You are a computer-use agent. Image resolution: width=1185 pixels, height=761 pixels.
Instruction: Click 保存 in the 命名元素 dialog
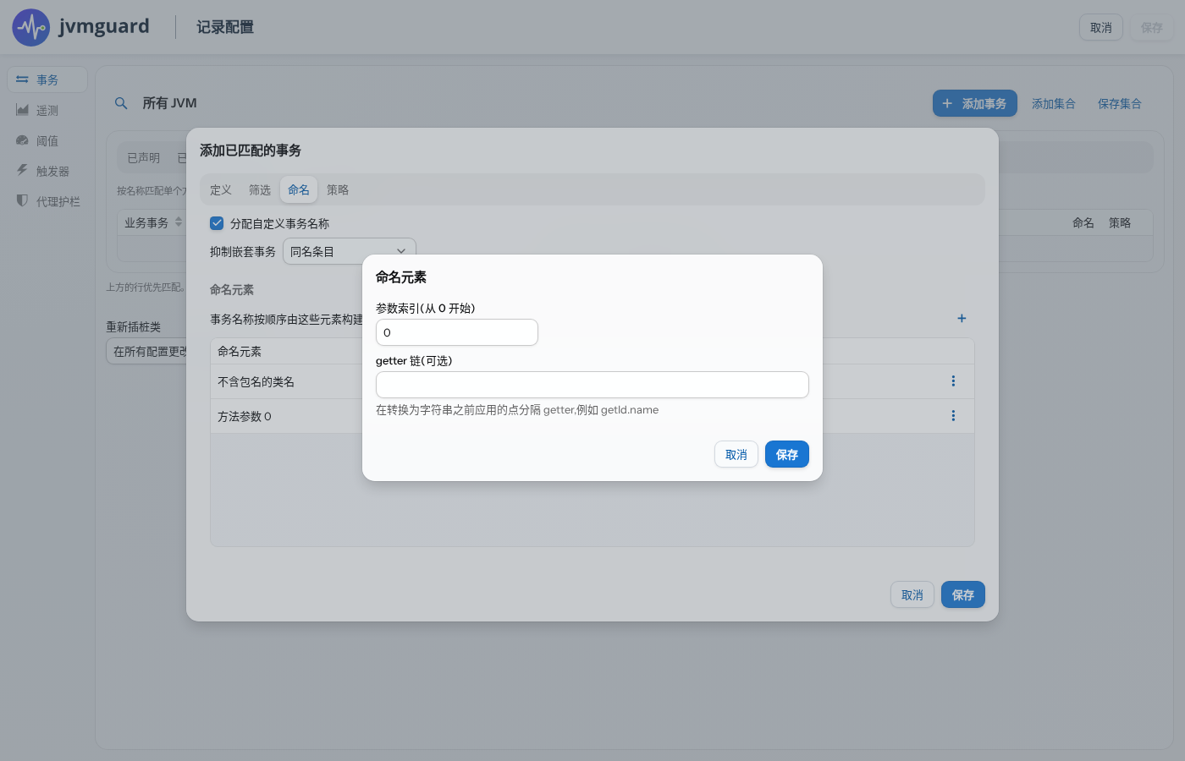(x=787, y=454)
